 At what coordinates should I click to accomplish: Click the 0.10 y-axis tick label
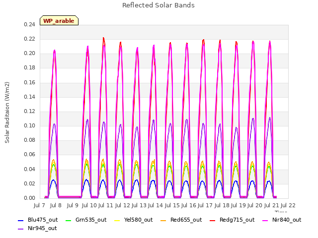tap(30, 125)
